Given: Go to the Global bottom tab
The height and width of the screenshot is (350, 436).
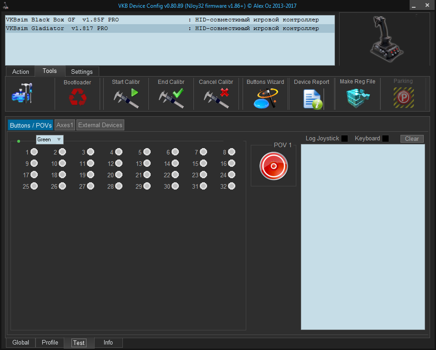Looking at the screenshot, I should pyautogui.click(x=20, y=343).
